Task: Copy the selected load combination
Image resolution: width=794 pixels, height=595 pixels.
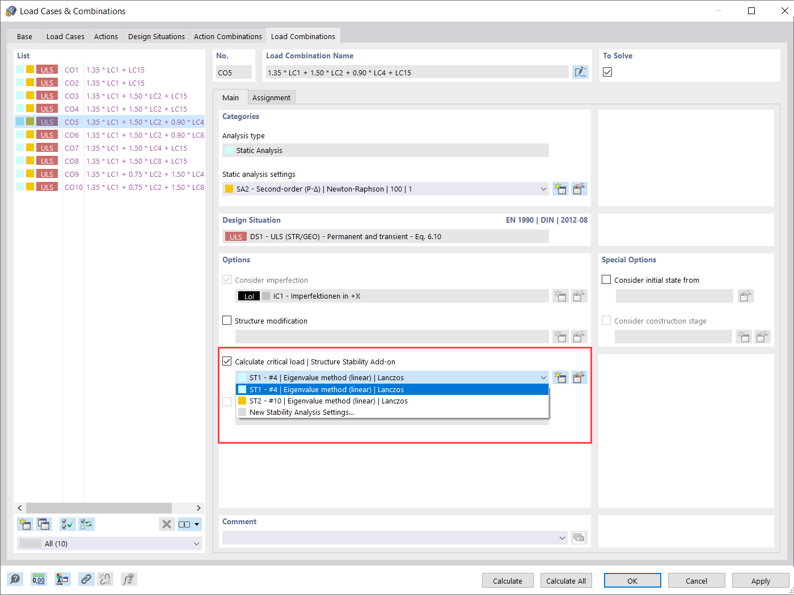Action: [44, 524]
